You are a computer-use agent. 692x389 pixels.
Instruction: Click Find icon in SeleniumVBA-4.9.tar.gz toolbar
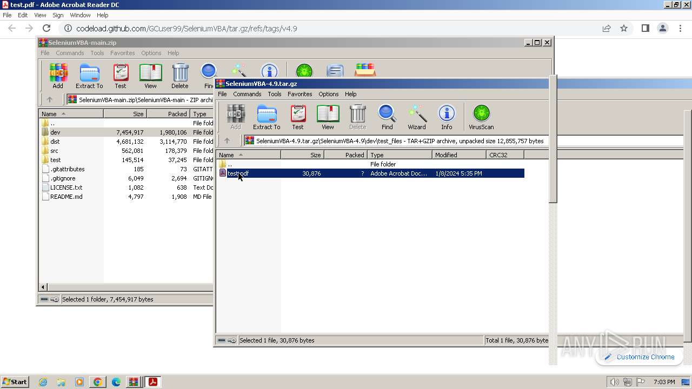pyautogui.click(x=387, y=117)
